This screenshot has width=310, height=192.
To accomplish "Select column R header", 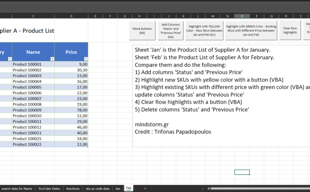I will point(286,16).
